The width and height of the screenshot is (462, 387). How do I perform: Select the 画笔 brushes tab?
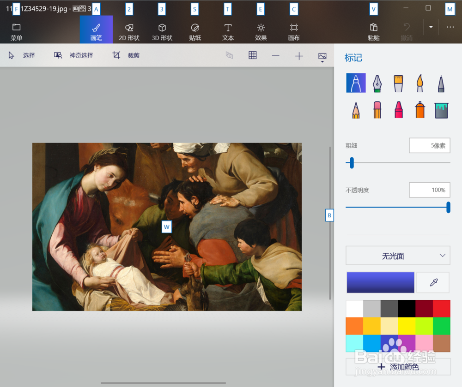click(96, 30)
